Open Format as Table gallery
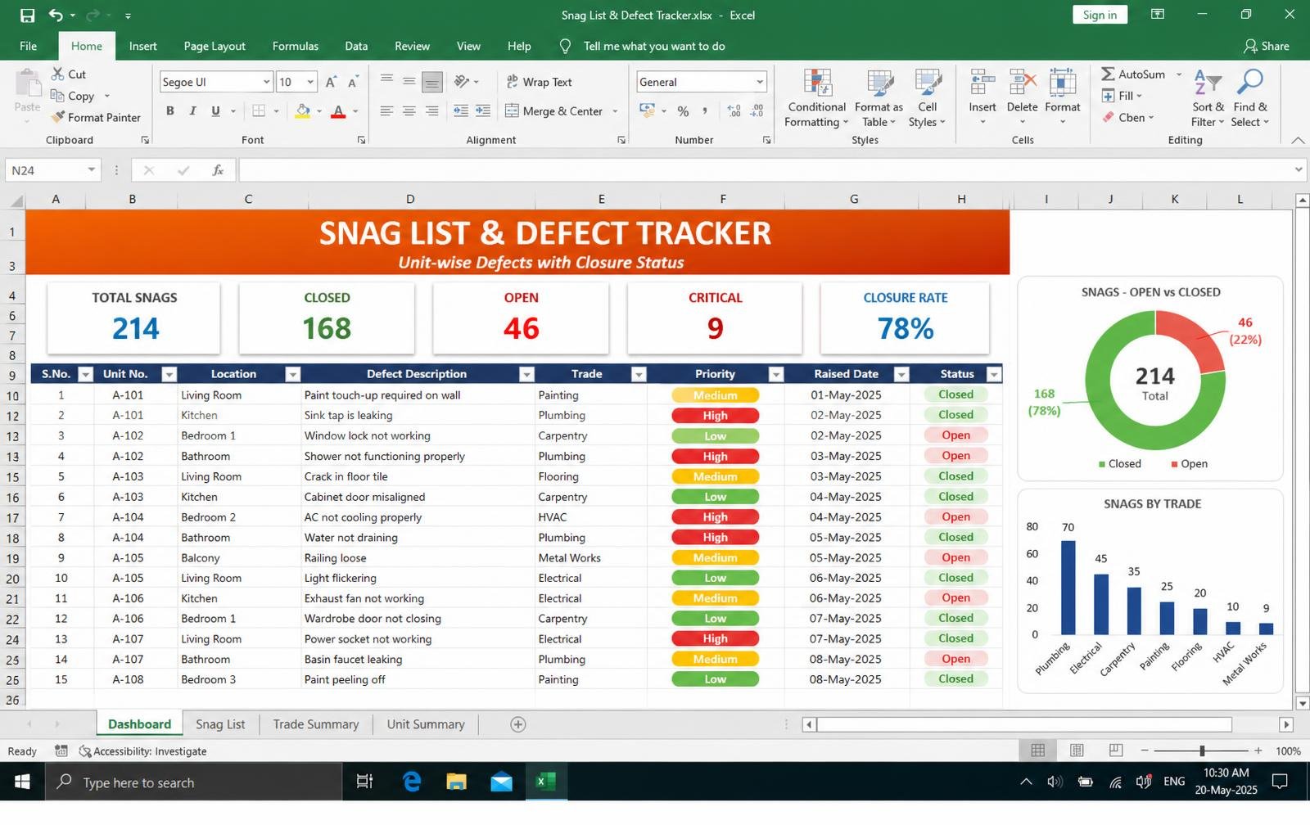 point(879,99)
